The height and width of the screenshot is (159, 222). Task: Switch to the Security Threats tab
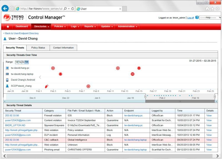click(15, 48)
